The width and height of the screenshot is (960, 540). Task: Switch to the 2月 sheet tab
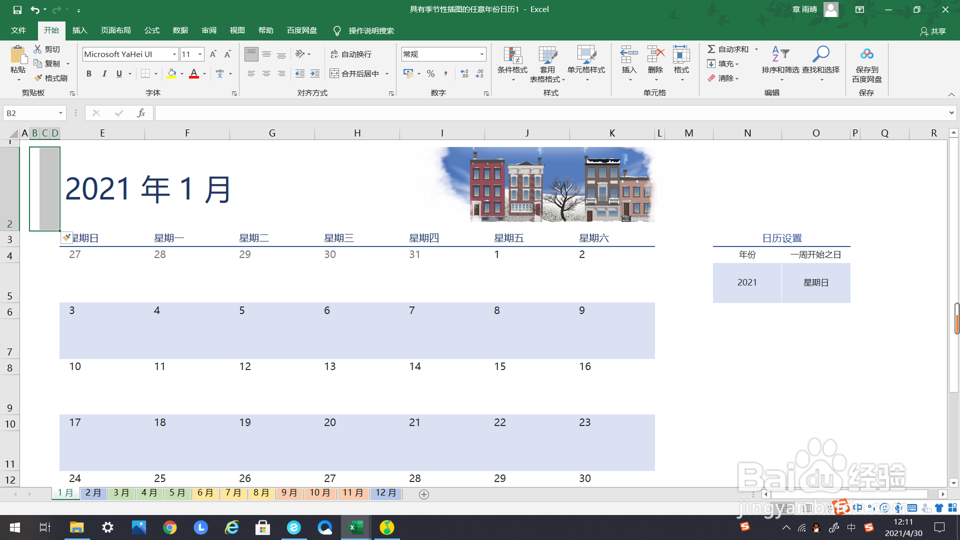(93, 493)
